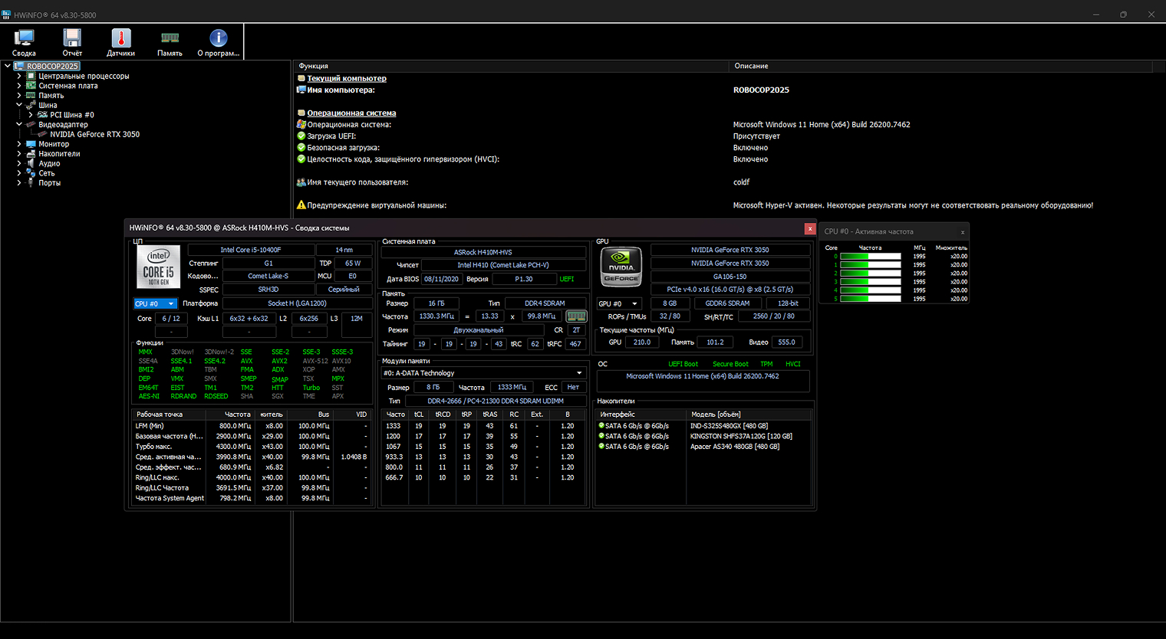Close the CPU #0 Активная частота panel
Viewport: 1166px width, 639px height.
click(x=962, y=232)
